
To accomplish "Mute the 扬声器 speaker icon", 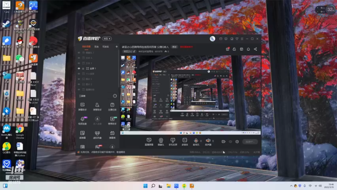I will (x=208, y=141).
